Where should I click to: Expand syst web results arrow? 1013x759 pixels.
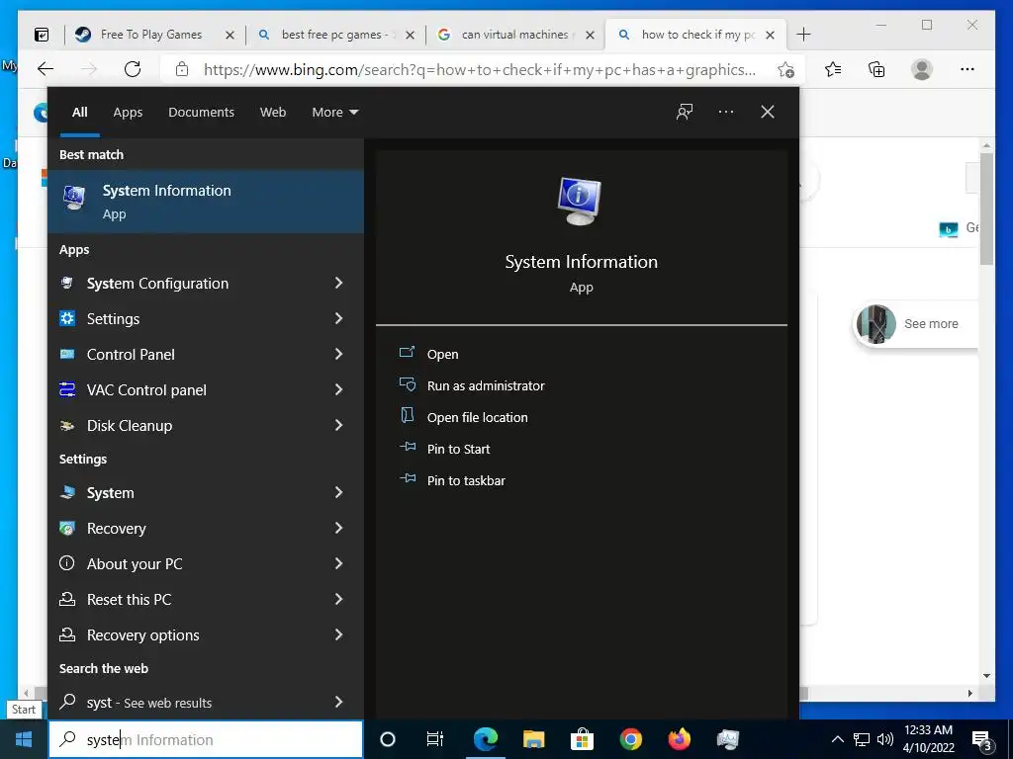338,702
